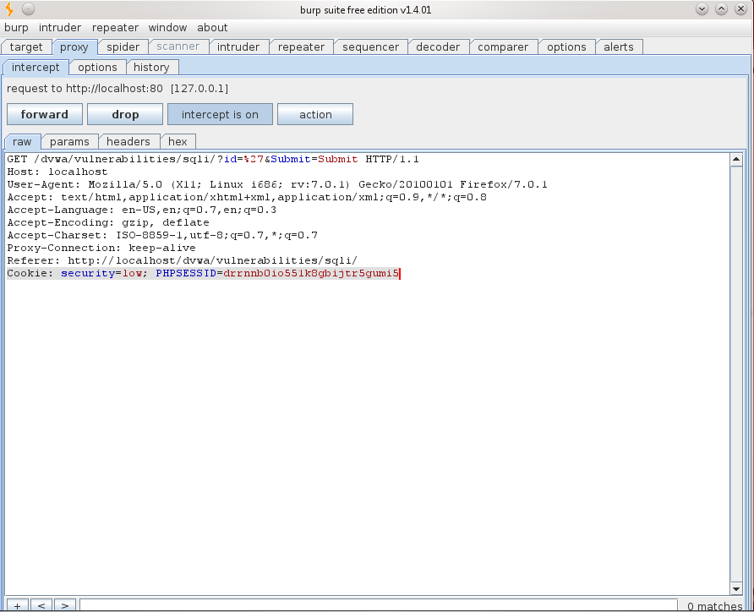Click the Burp lightning logo icon
This screenshot has height=612, width=754.
pyautogui.click(x=8, y=9)
